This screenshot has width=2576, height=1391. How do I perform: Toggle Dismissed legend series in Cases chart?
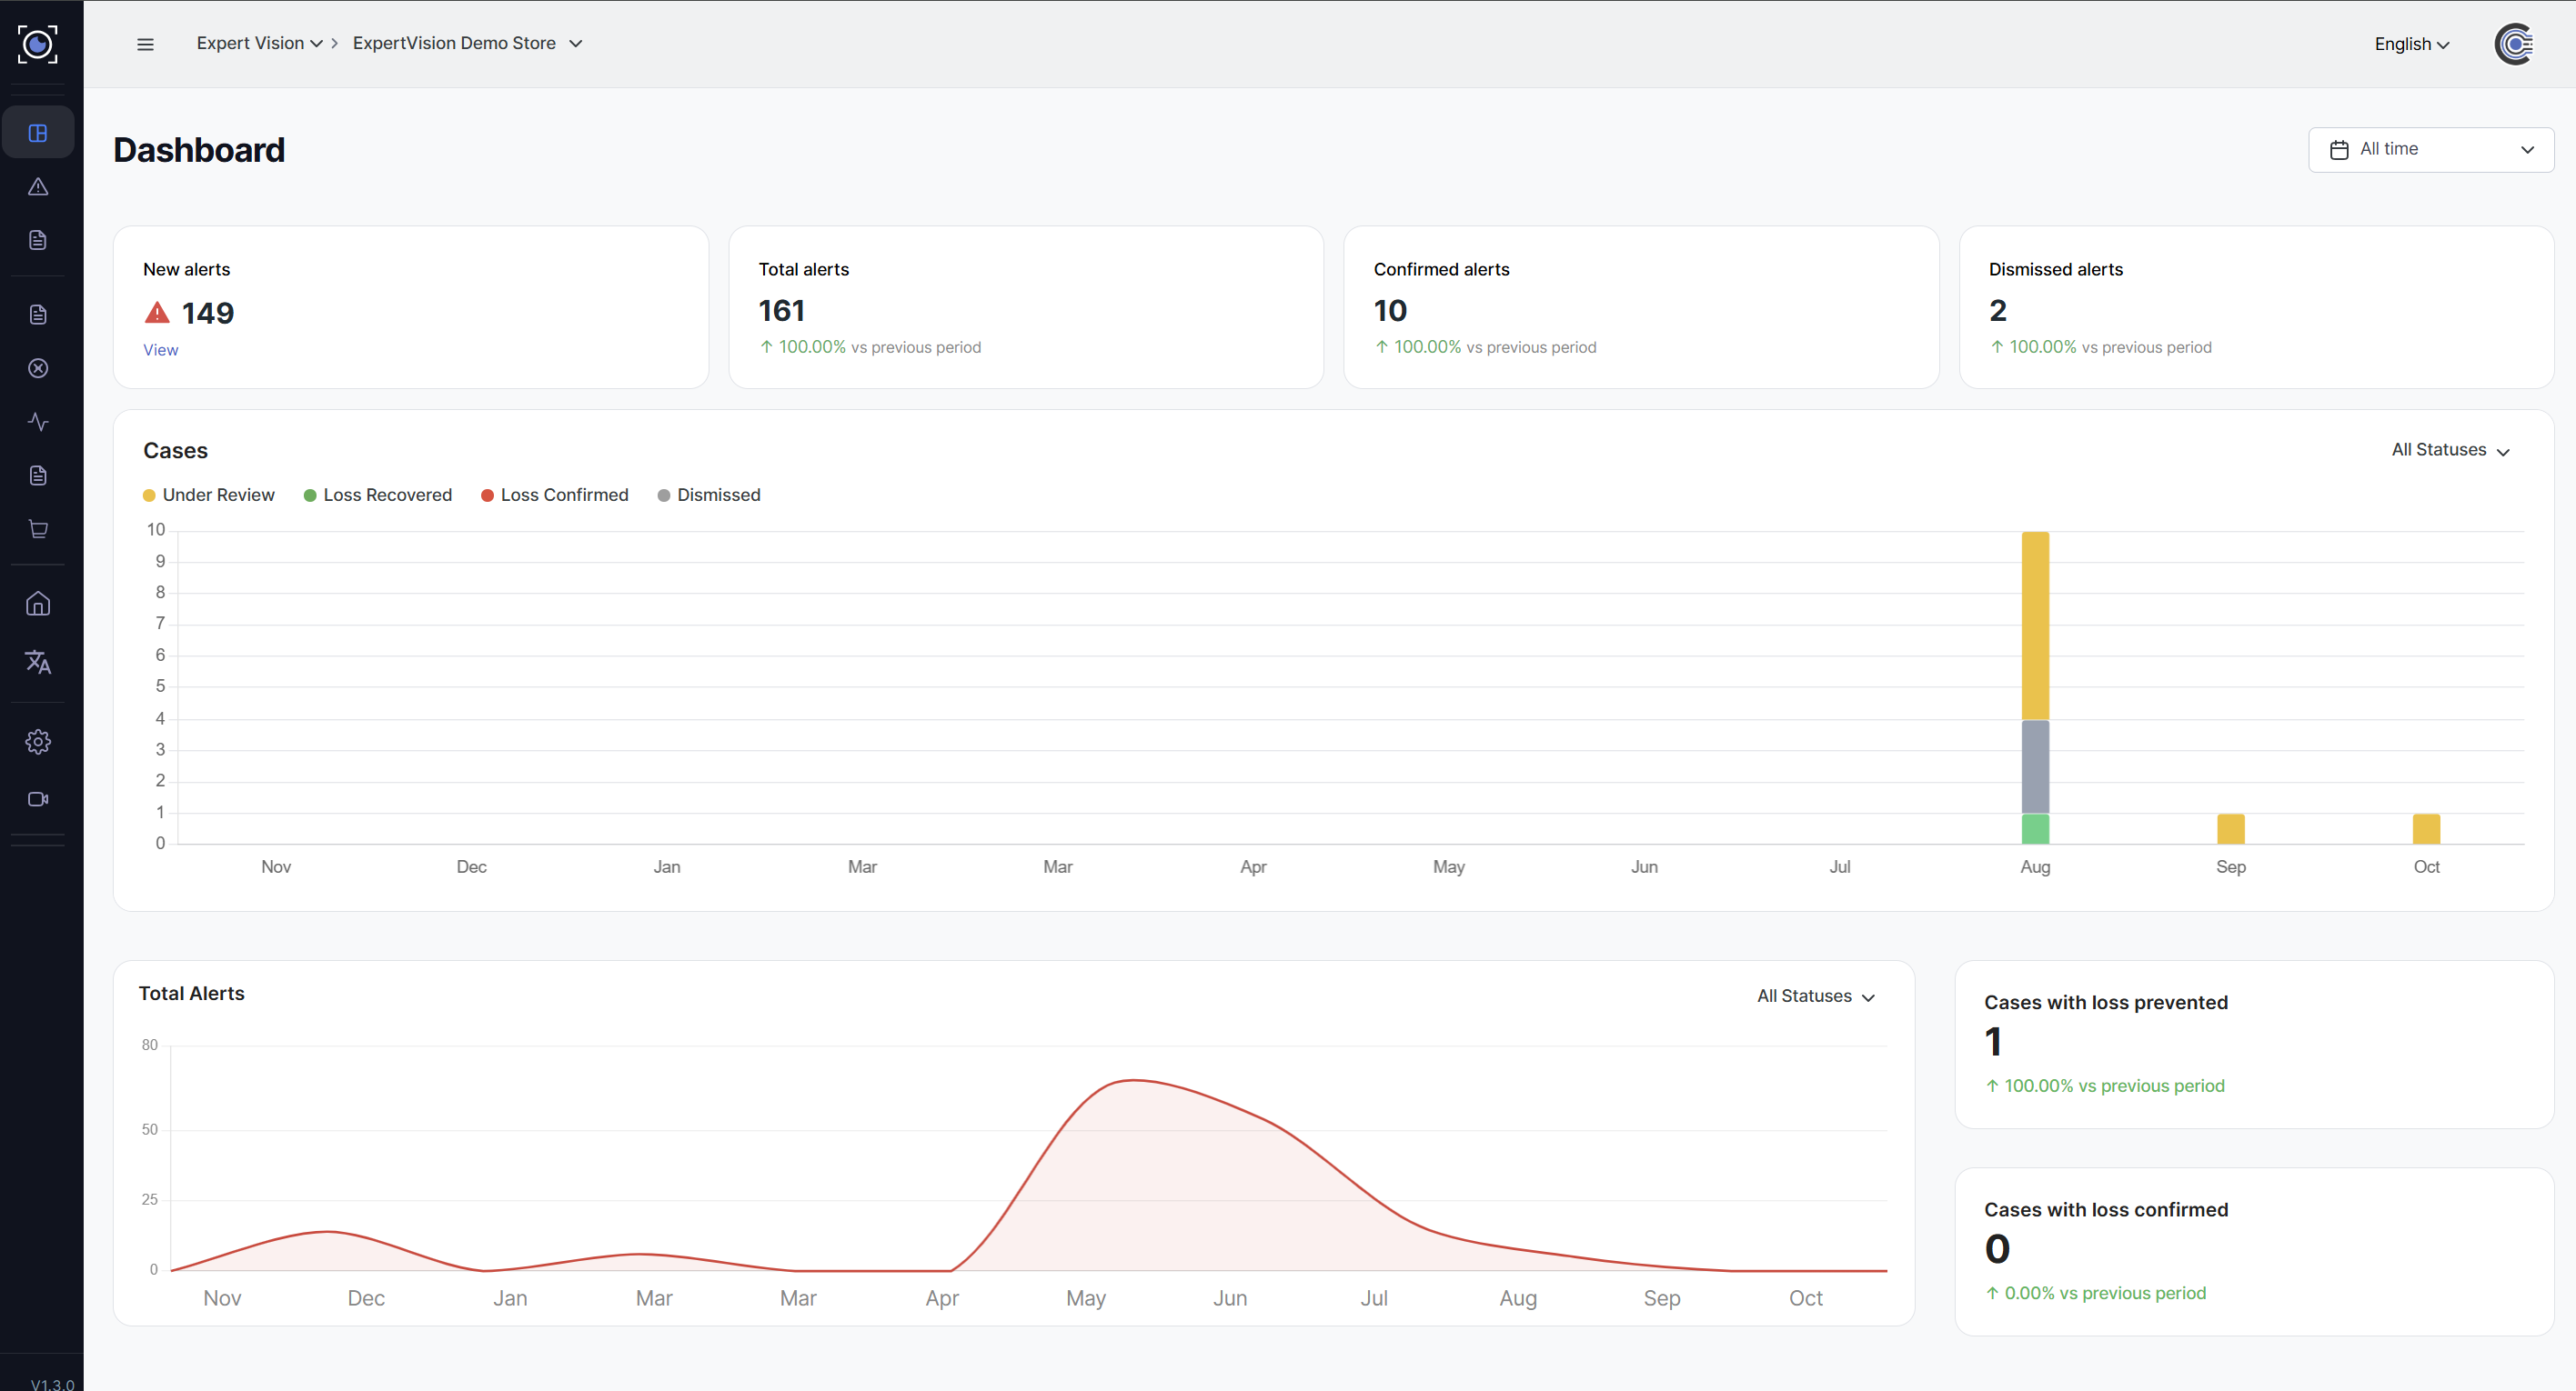pyautogui.click(x=709, y=495)
